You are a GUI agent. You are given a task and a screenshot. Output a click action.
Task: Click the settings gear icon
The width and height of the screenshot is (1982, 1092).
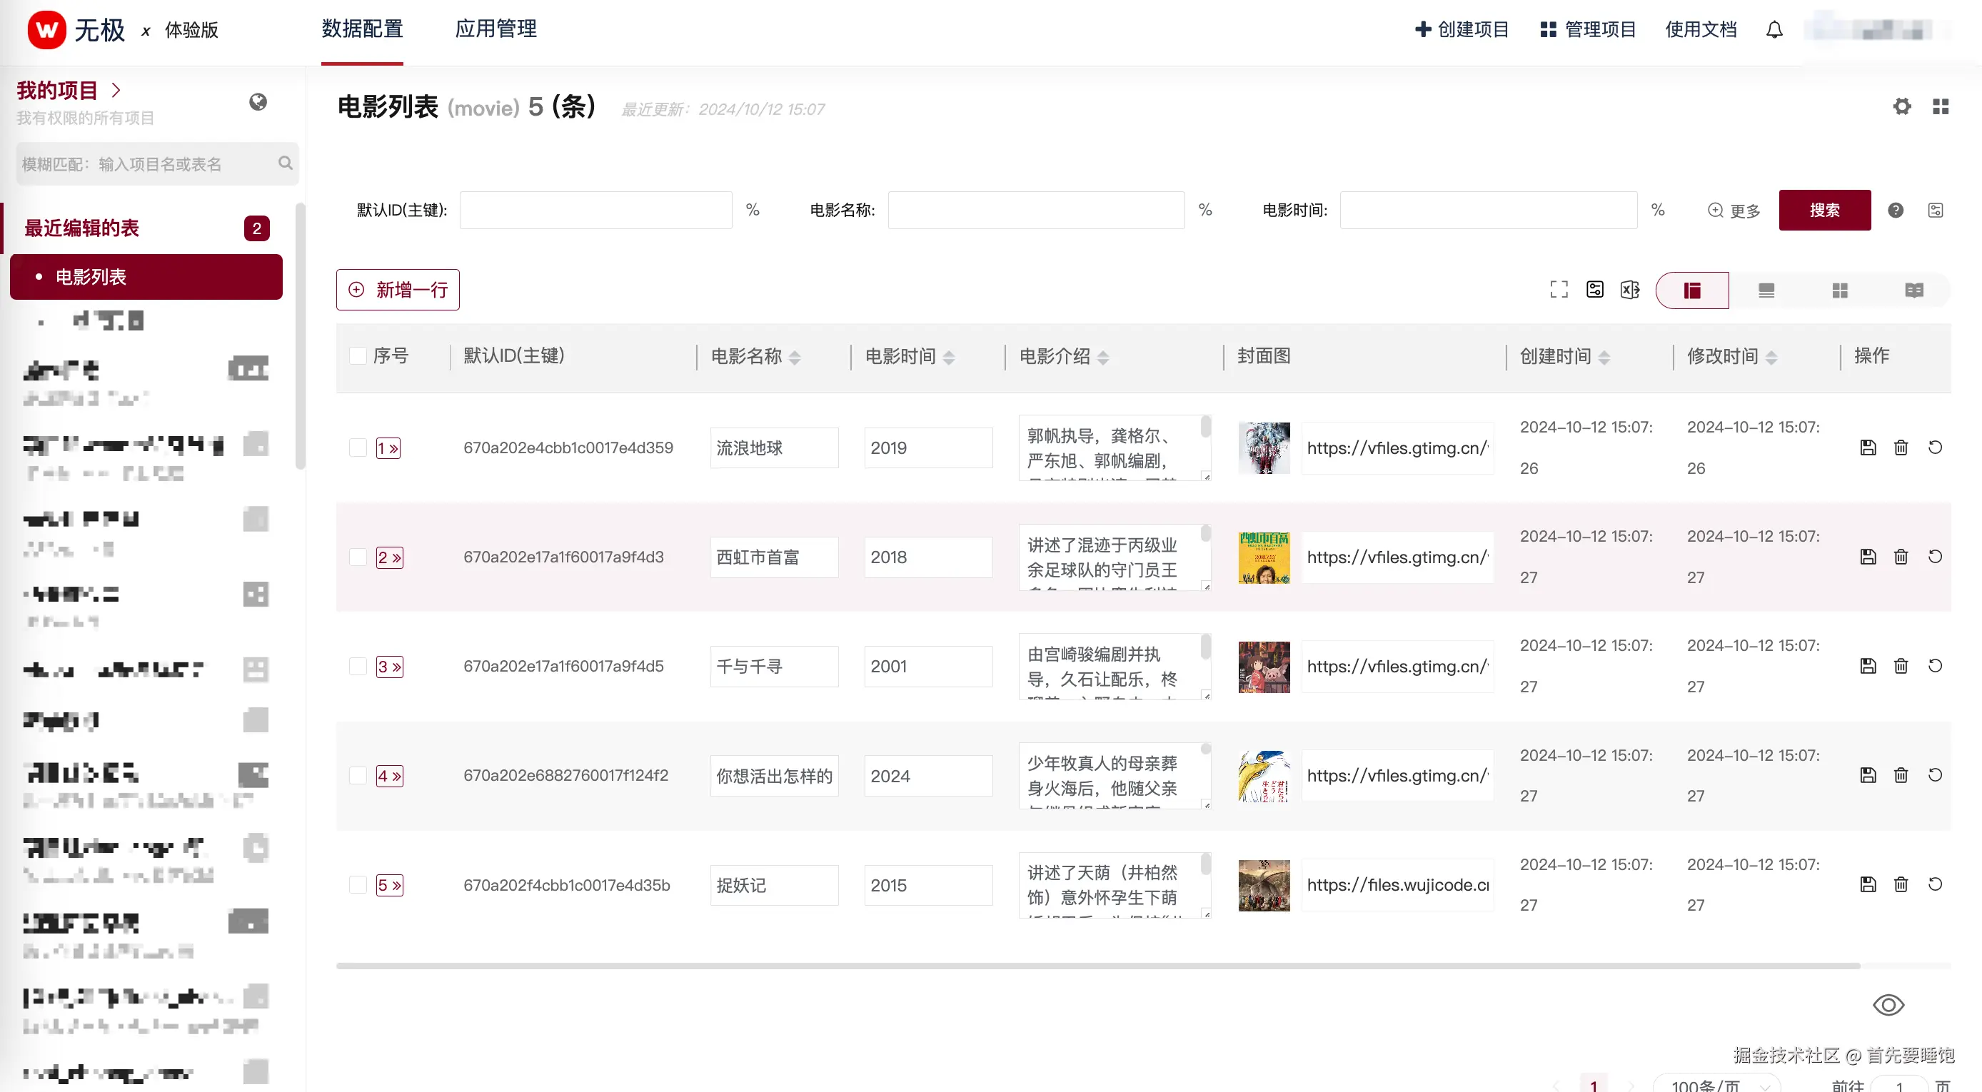1901,106
